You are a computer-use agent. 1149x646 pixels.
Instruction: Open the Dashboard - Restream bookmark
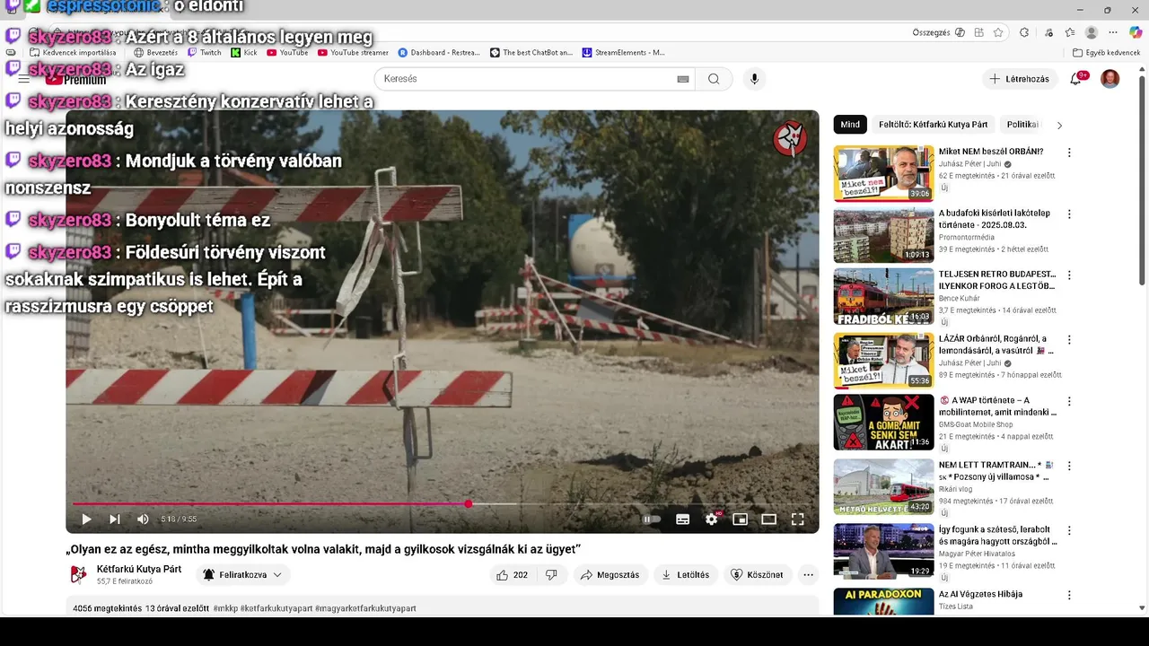tap(439, 53)
